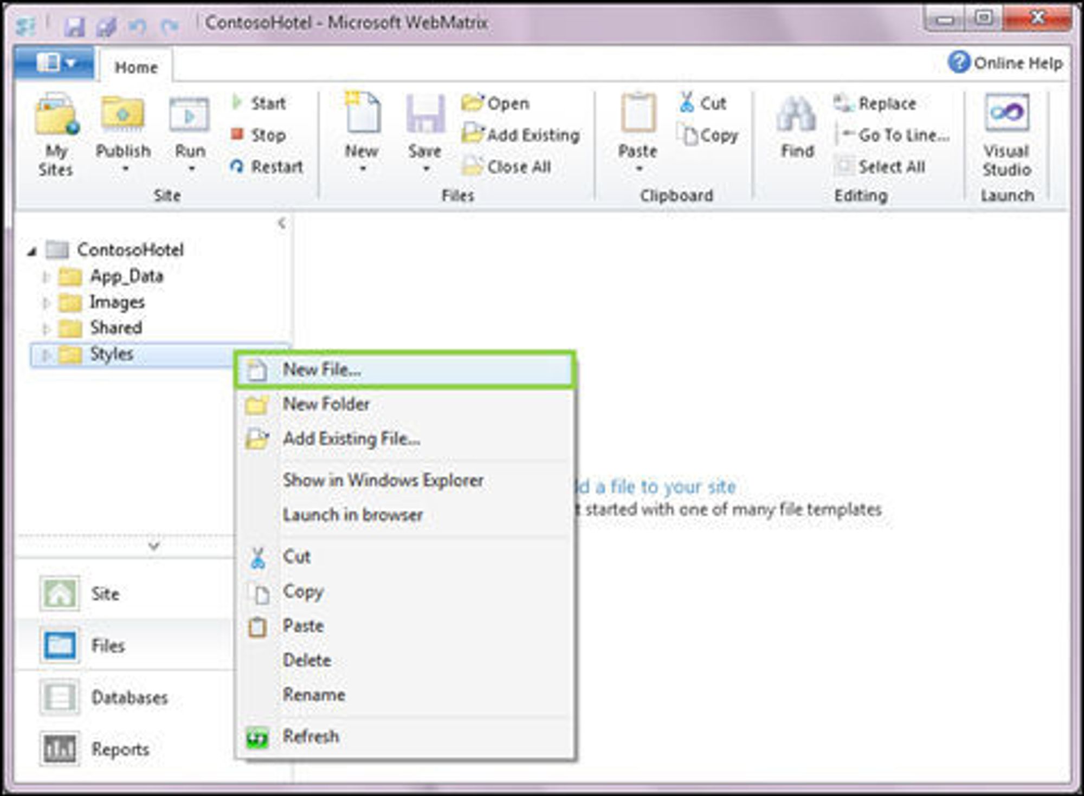Choose Cut from the context menu
The image size is (1084, 796).
point(404,556)
